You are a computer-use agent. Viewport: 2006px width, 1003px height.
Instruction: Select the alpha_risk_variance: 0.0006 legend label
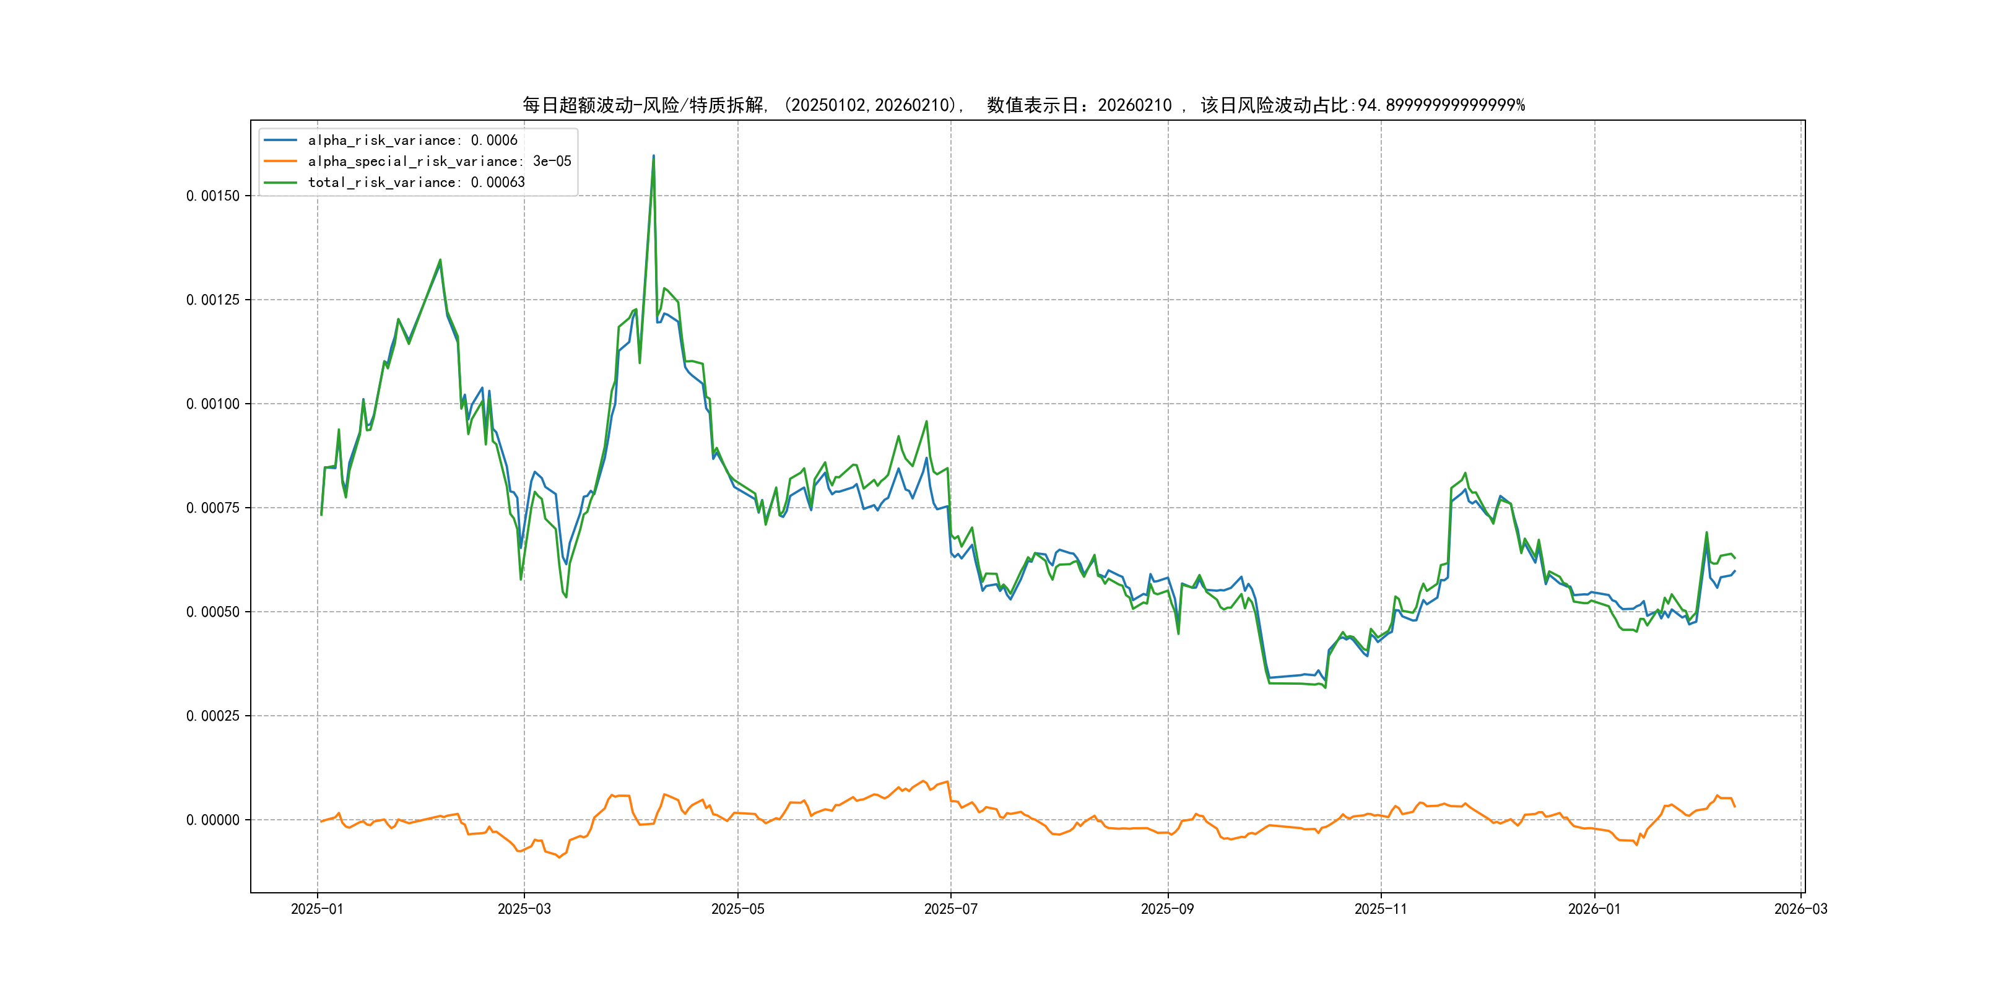[x=412, y=140]
